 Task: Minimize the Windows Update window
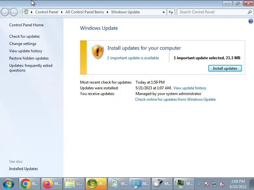tap(228, 3)
